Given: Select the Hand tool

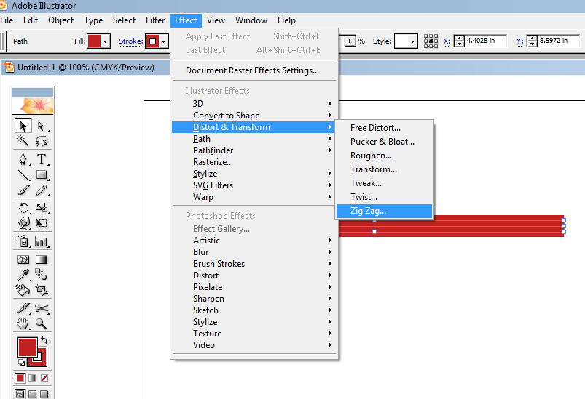Looking at the screenshot, I should click(23, 323).
